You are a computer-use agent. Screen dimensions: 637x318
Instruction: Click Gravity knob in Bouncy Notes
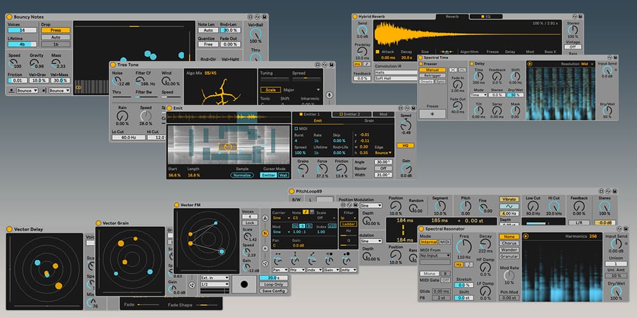35,64
